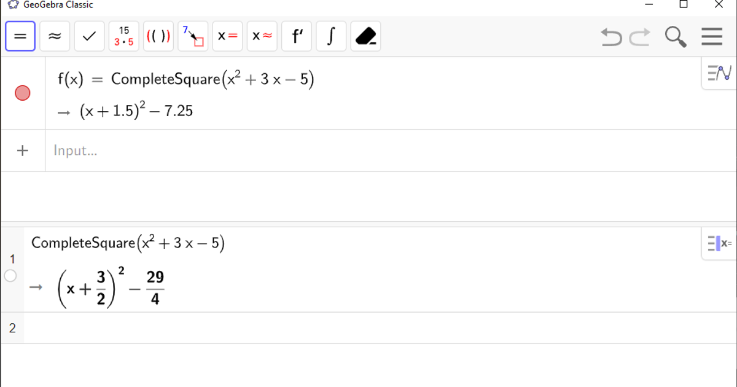This screenshot has height=387, width=737.
Task: Toggle the visibility circle beside row 1
Action: coord(10,276)
